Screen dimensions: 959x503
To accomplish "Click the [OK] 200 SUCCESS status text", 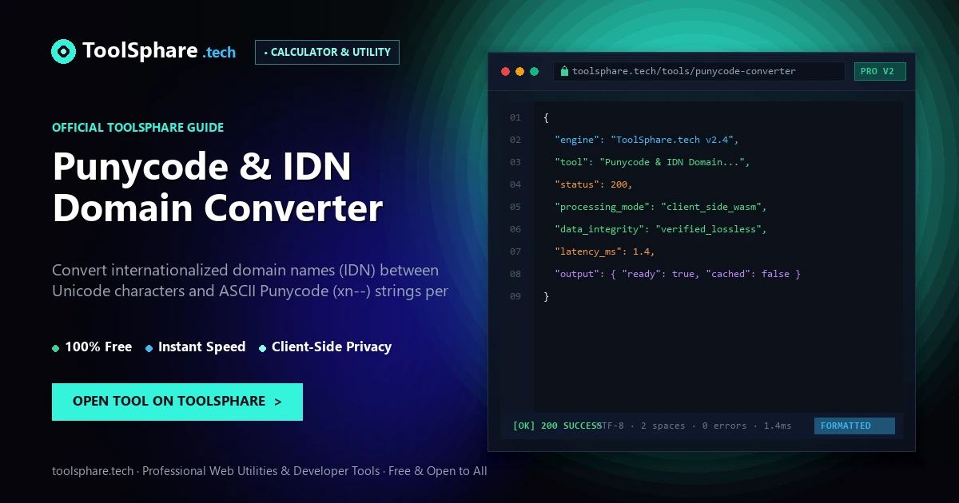I will tap(557, 426).
